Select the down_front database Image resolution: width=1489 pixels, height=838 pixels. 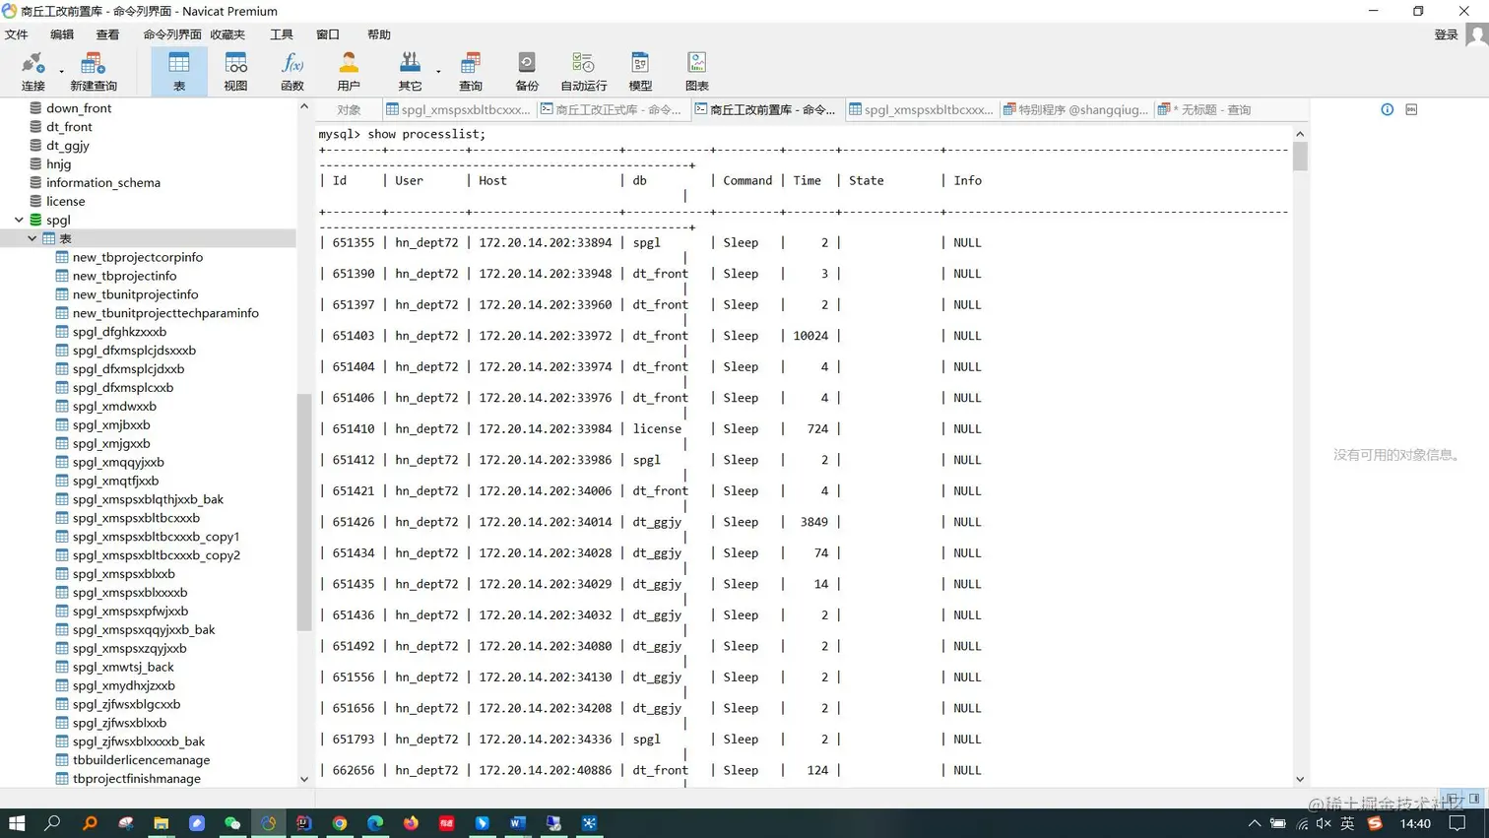pos(79,108)
